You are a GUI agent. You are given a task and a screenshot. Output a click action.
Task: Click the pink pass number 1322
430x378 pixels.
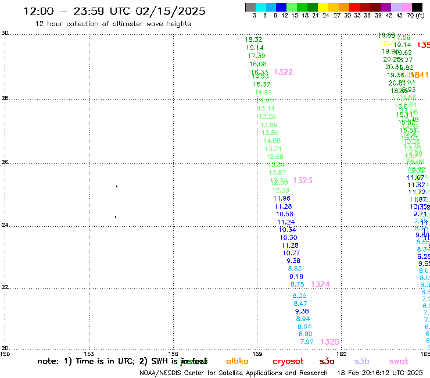click(284, 72)
